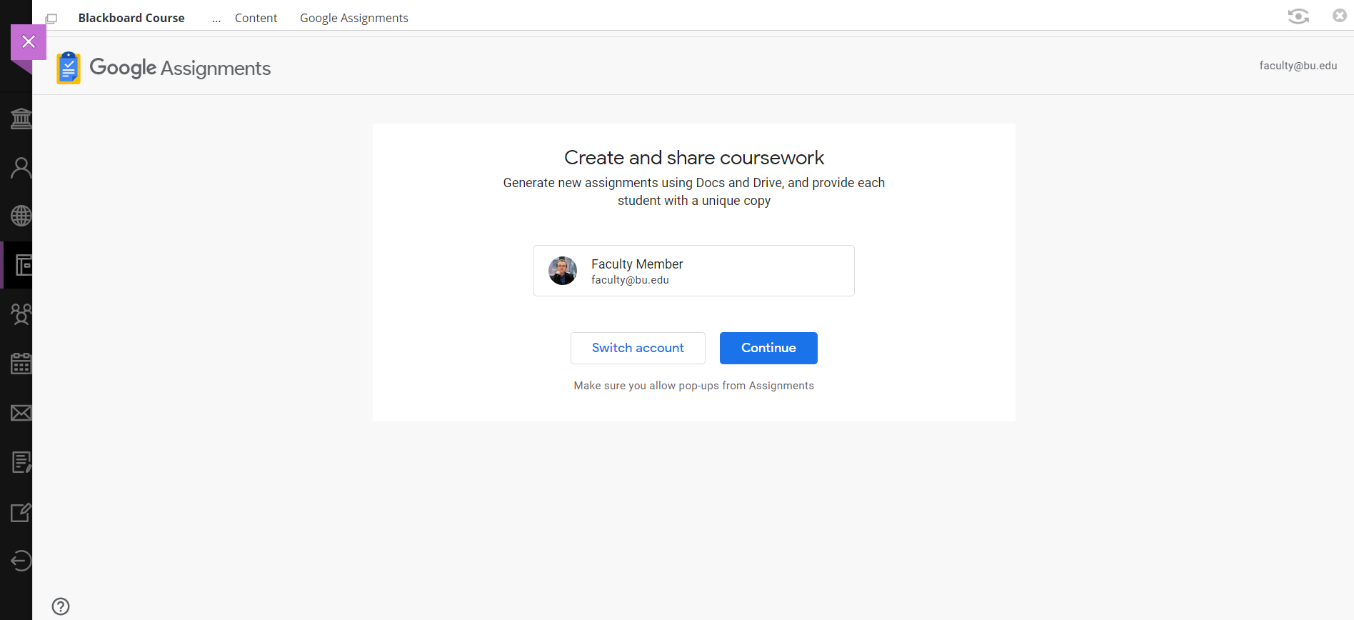Viewport: 1354px width, 620px height.
Task: Click the Switch account button
Action: tap(638, 348)
